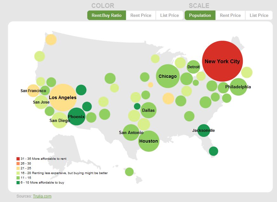277x202 pixels.
Task: Click the Chicago bubble
Action: 168,76
